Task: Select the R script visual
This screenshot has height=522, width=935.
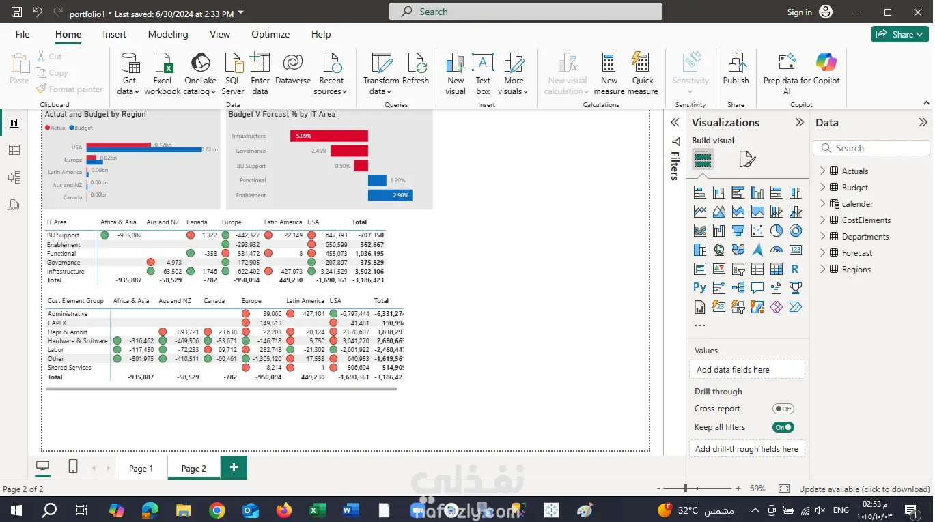Action: coord(795,269)
